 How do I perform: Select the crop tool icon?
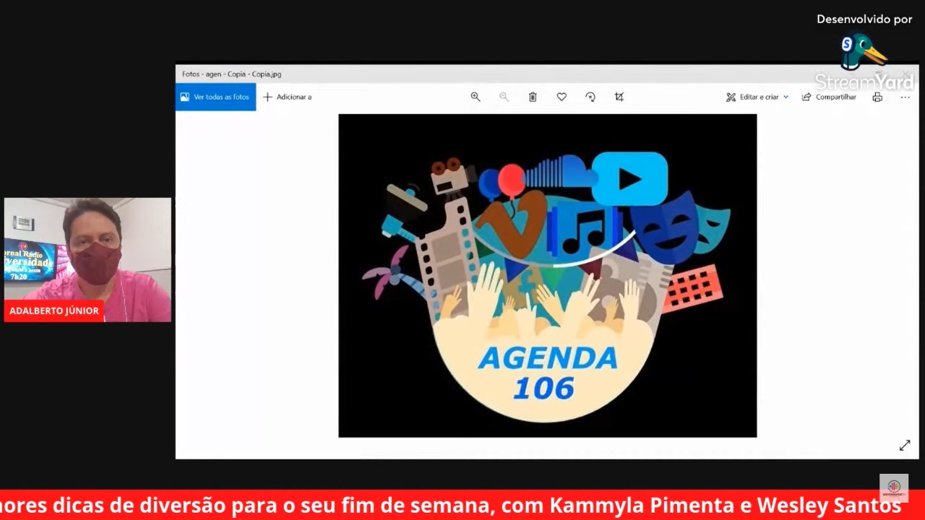[x=619, y=97]
